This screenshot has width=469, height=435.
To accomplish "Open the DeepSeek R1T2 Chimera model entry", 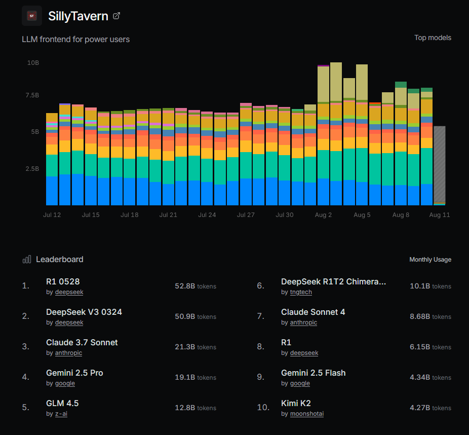I will coord(333,281).
